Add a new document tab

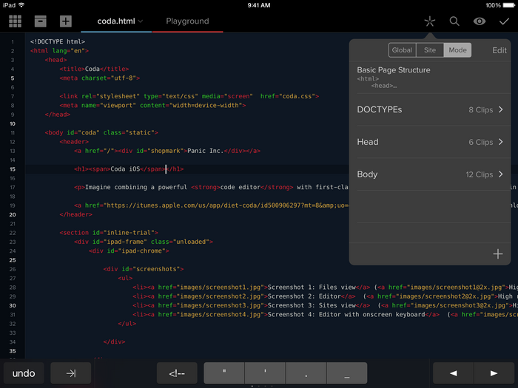pyautogui.click(x=66, y=21)
